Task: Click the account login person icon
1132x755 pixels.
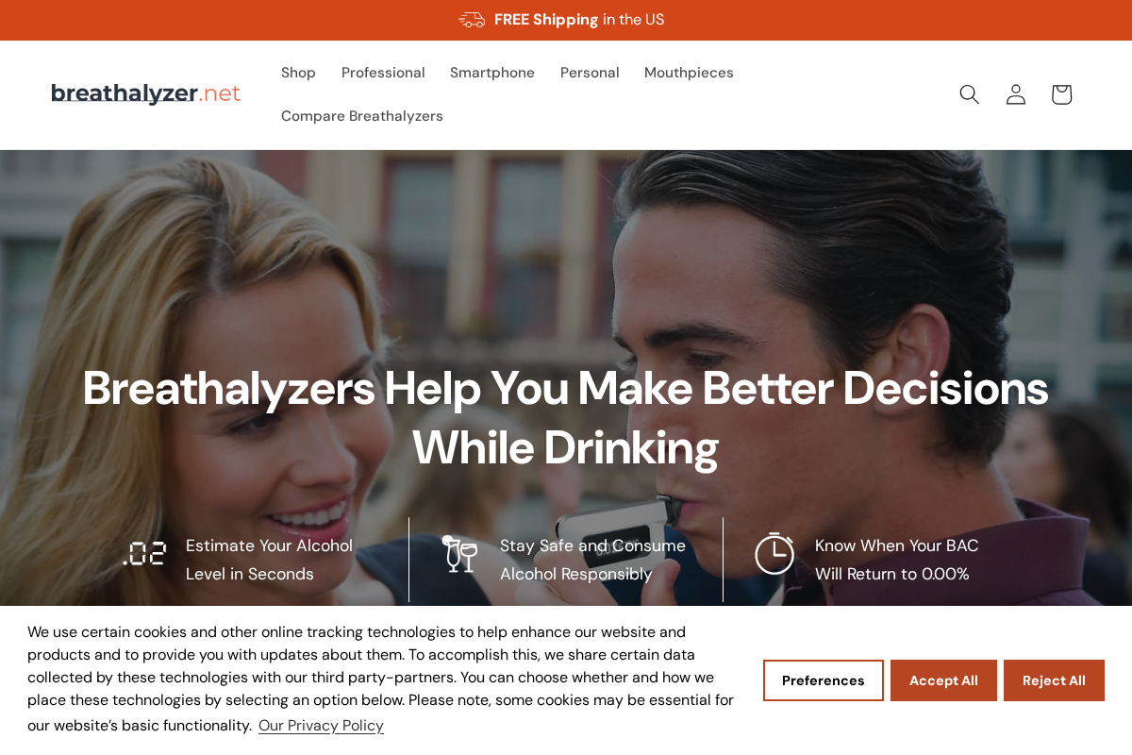Action: (1015, 94)
